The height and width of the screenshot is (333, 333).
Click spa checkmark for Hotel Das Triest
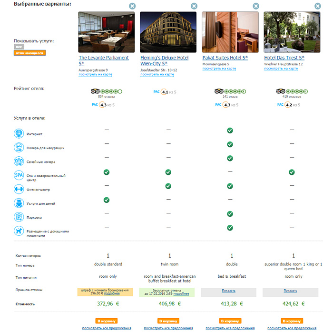292,172
